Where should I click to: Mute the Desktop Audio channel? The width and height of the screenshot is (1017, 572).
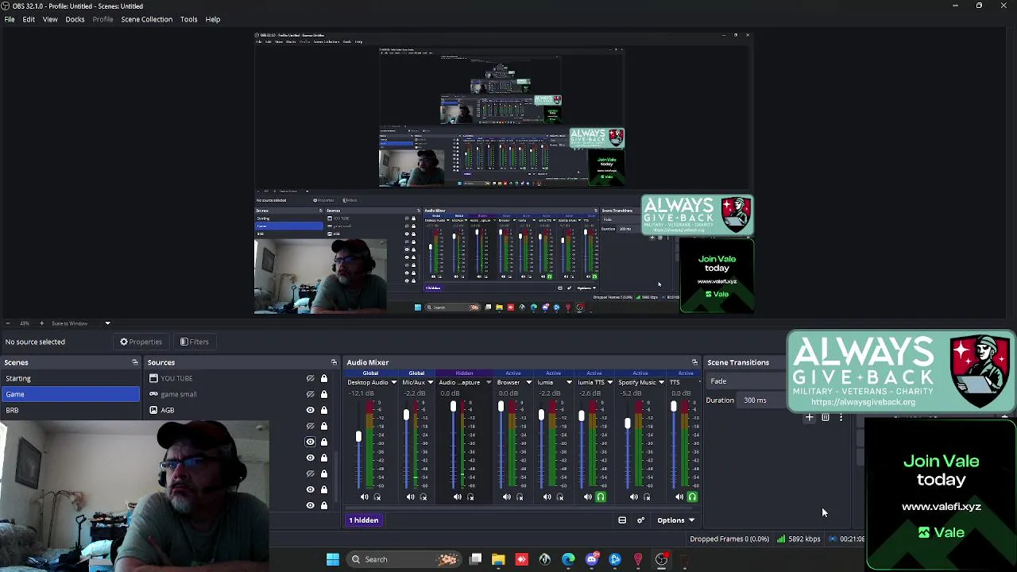(x=365, y=497)
